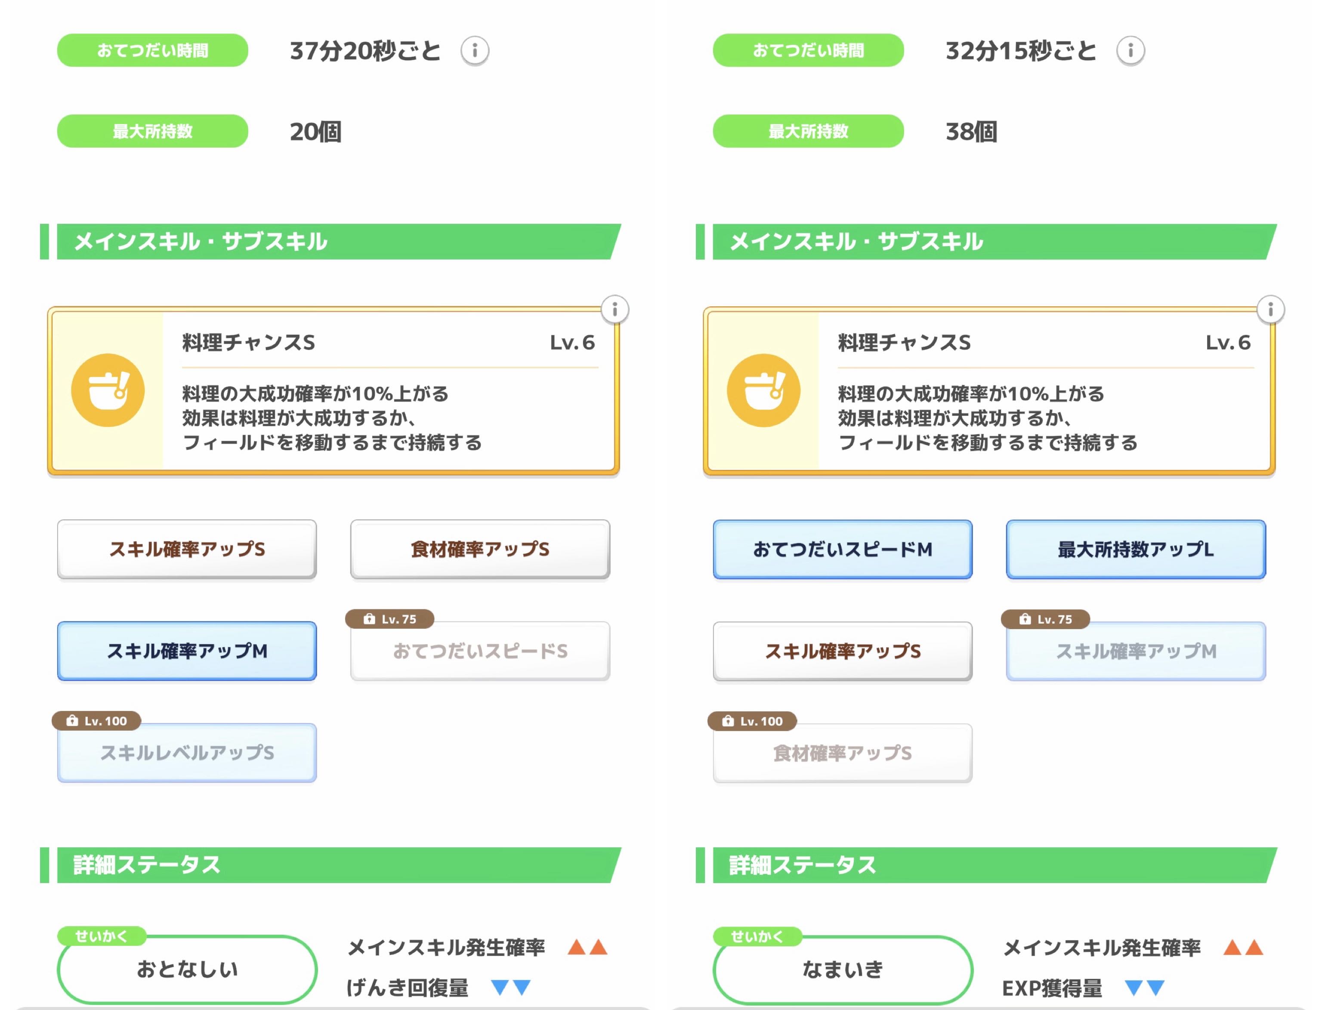The image size is (1322, 1010).
Task: Tap locked スキルレベルアップS skill
Action: click(x=187, y=753)
